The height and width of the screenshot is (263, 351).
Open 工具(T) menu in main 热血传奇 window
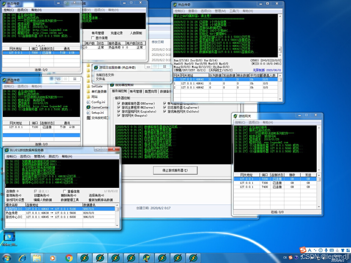(234, 11)
